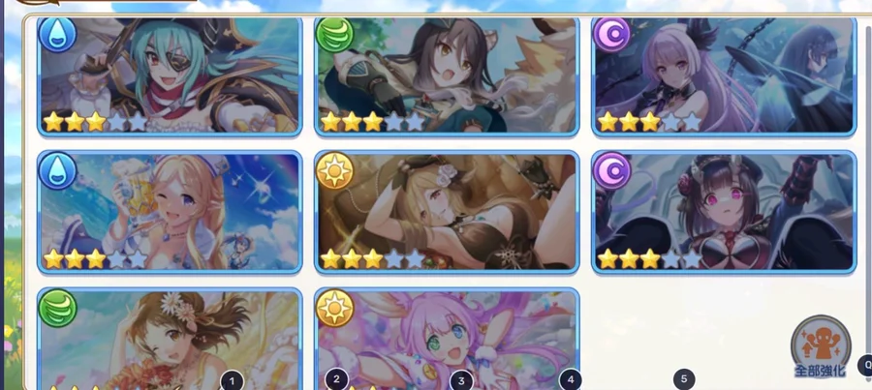Select the blonde girl holding beer card
This screenshot has width=872, height=390.
170,212
